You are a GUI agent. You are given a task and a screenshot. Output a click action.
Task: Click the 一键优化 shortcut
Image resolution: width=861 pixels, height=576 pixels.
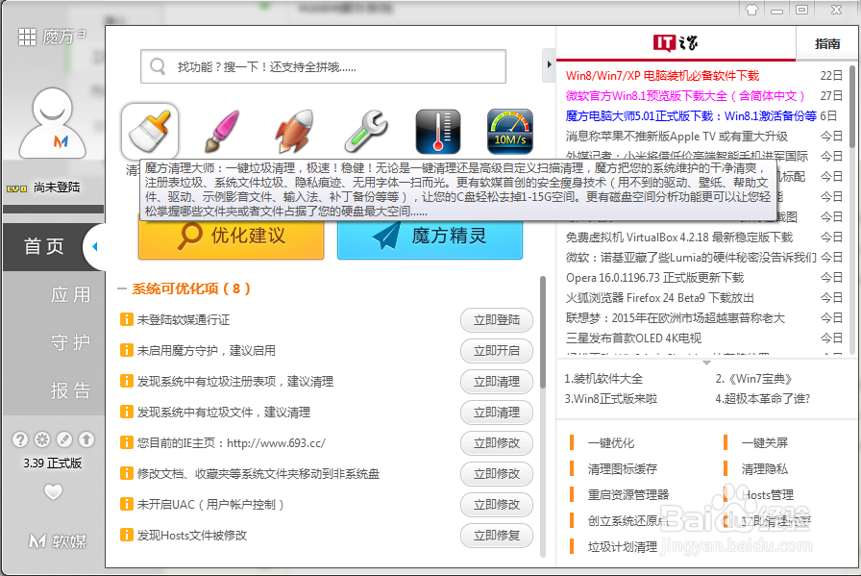(610, 443)
